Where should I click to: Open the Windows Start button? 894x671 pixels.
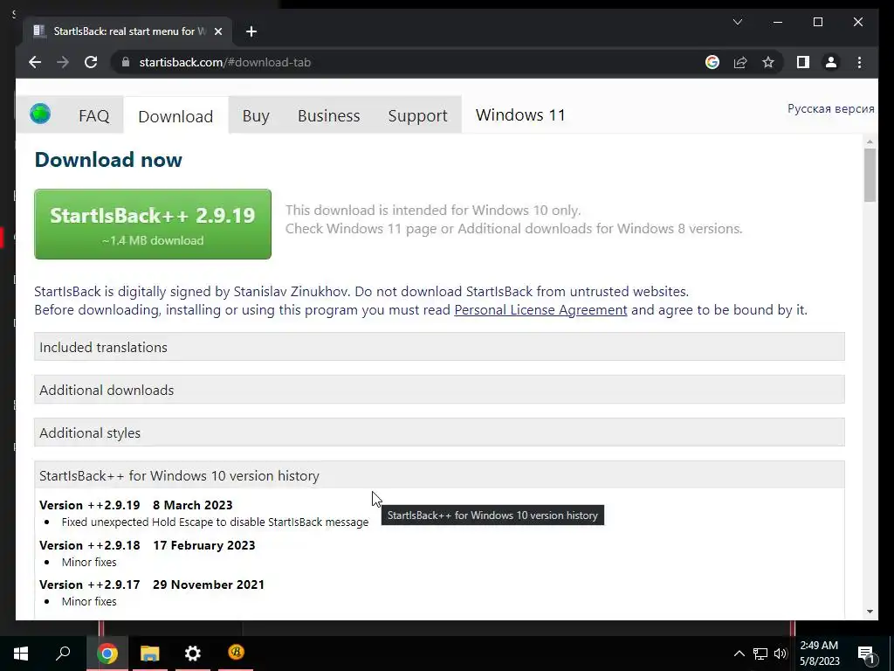(21, 654)
